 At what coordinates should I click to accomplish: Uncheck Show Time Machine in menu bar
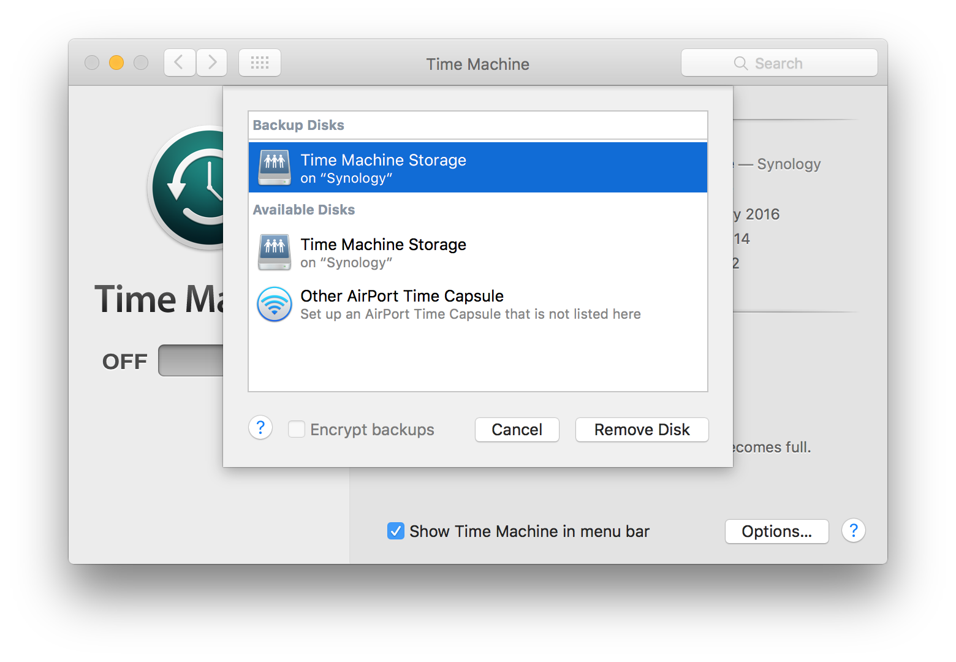pos(396,531)
